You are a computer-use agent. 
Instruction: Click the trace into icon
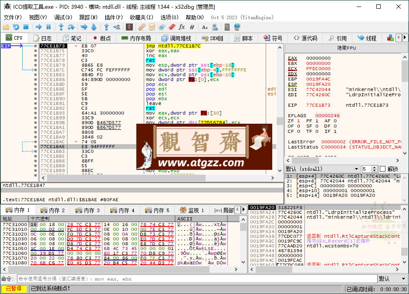84,27
